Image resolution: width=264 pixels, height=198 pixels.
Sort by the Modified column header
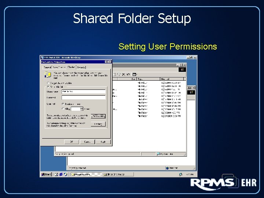tap(172, 79)
